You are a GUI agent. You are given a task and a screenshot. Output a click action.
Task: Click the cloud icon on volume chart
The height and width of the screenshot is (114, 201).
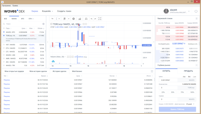pos(53,61)
